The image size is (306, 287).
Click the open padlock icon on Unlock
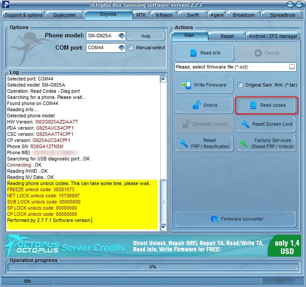click(196, 105)
